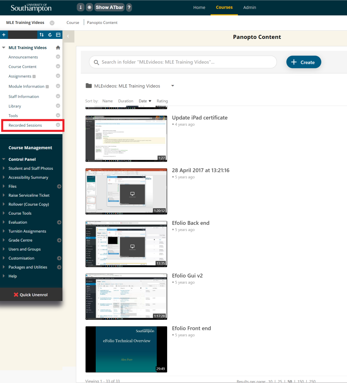347x383 pixels.
Task: Click the Create button
Action: coord(304,62)
